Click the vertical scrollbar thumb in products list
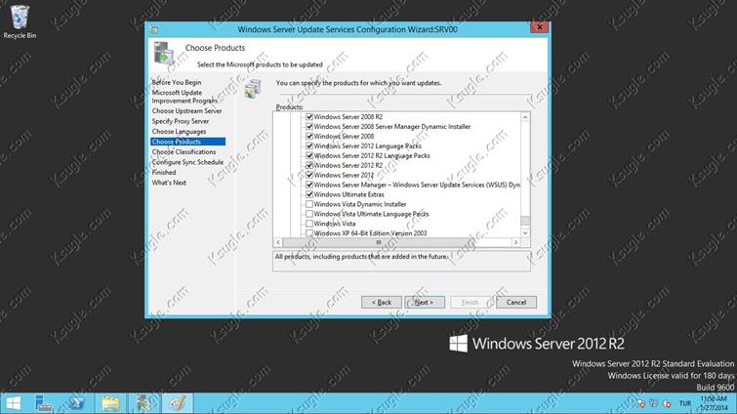 525,221
